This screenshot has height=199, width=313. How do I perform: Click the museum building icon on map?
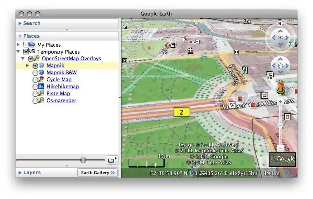pyautogui.click(x=190, y=51)
